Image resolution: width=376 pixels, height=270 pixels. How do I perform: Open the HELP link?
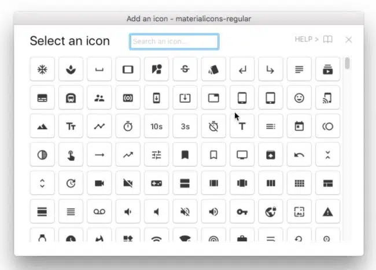tap(307, 39)
